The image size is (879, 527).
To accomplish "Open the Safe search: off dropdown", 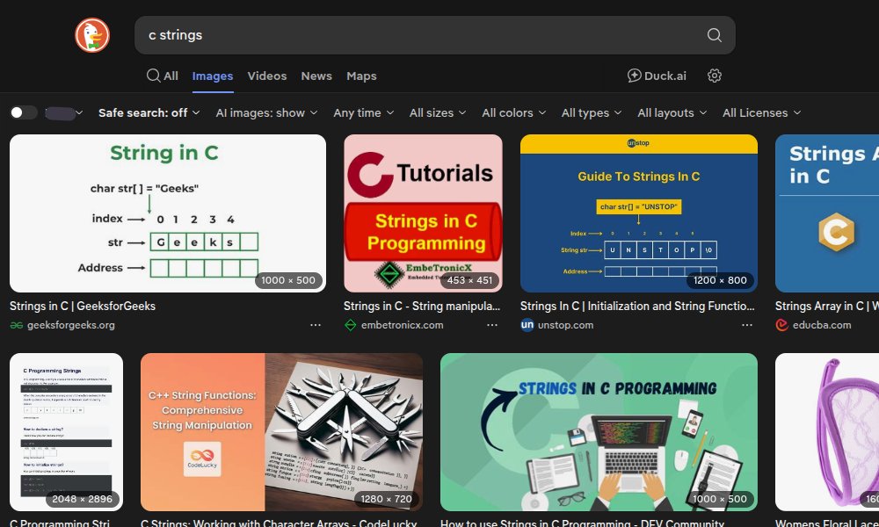I will (149, 112).
